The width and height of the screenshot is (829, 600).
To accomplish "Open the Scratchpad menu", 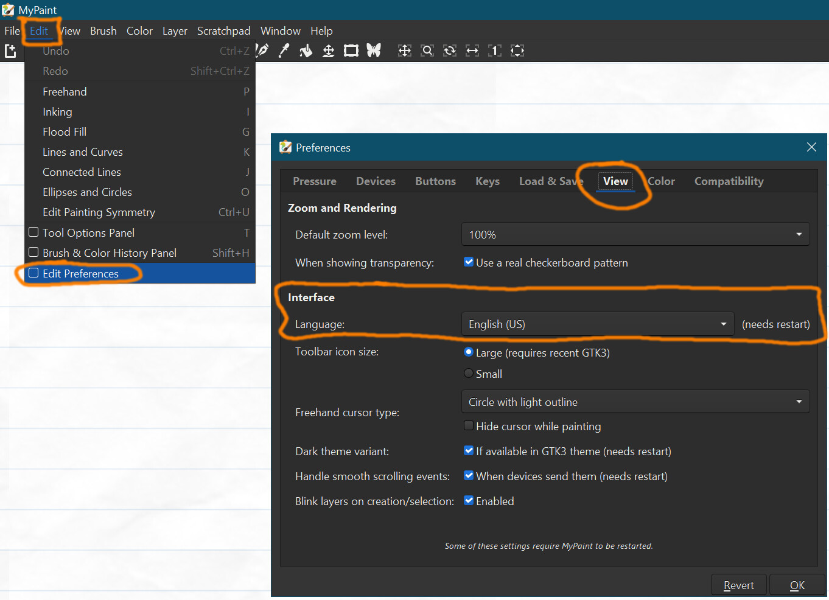I will [x=223, y=30].
